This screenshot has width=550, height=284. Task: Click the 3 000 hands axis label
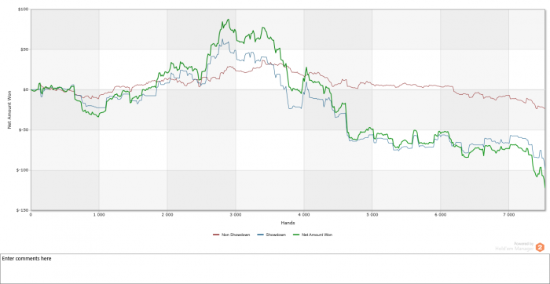click(x=236, y=214)
